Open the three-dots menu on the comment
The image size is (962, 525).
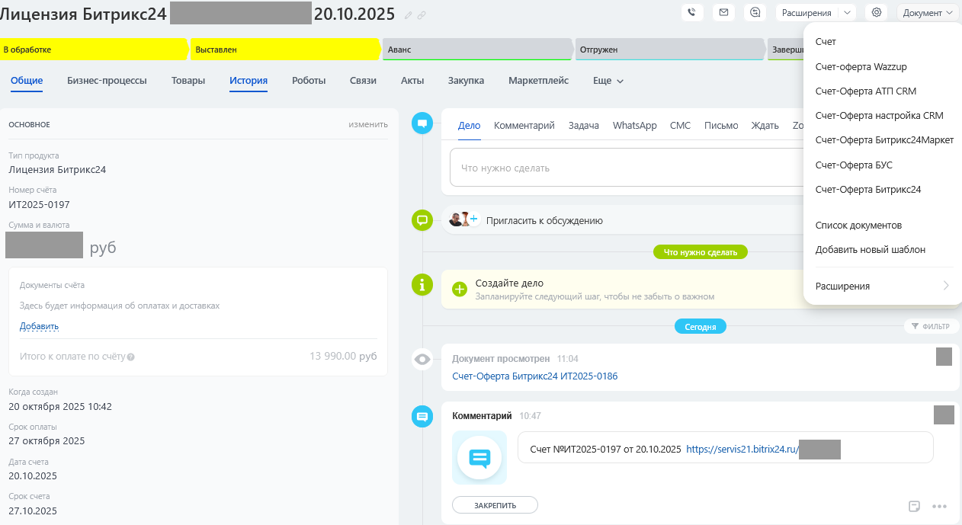coord(939,506)
